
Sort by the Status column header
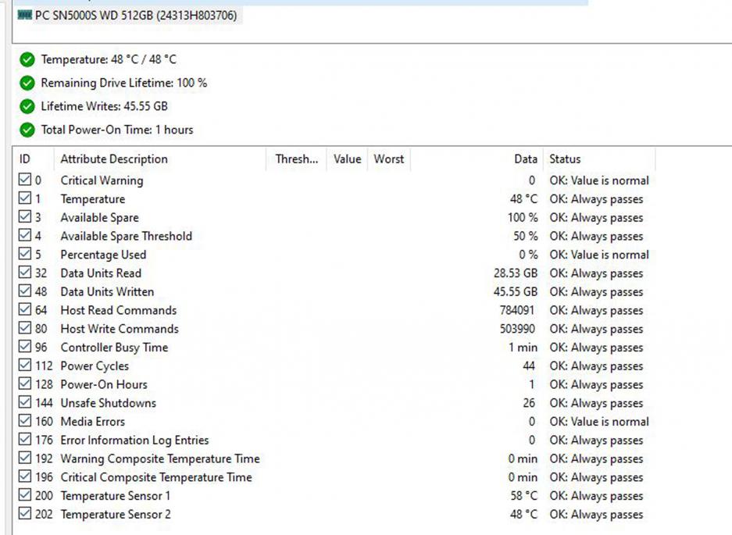tap(565, 159)
